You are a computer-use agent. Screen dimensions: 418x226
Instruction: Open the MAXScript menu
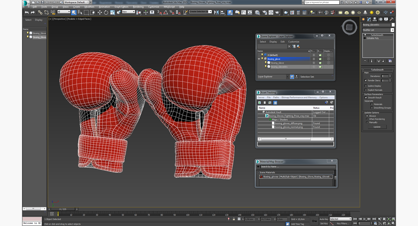[x=169, y=7]
